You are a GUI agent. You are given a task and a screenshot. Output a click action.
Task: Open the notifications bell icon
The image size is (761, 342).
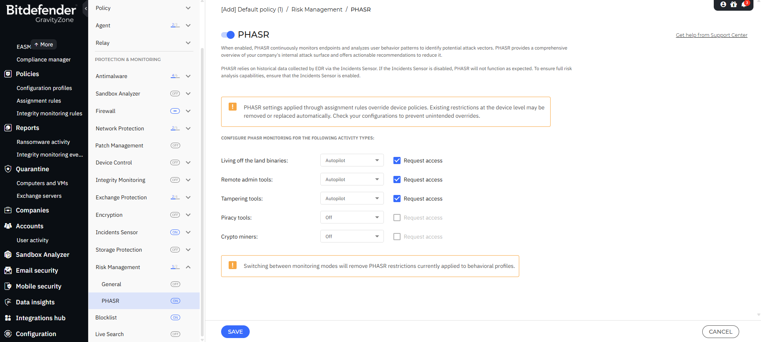744,4
